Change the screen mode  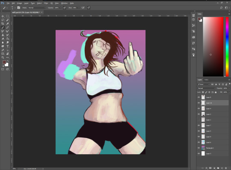(8, 69)
